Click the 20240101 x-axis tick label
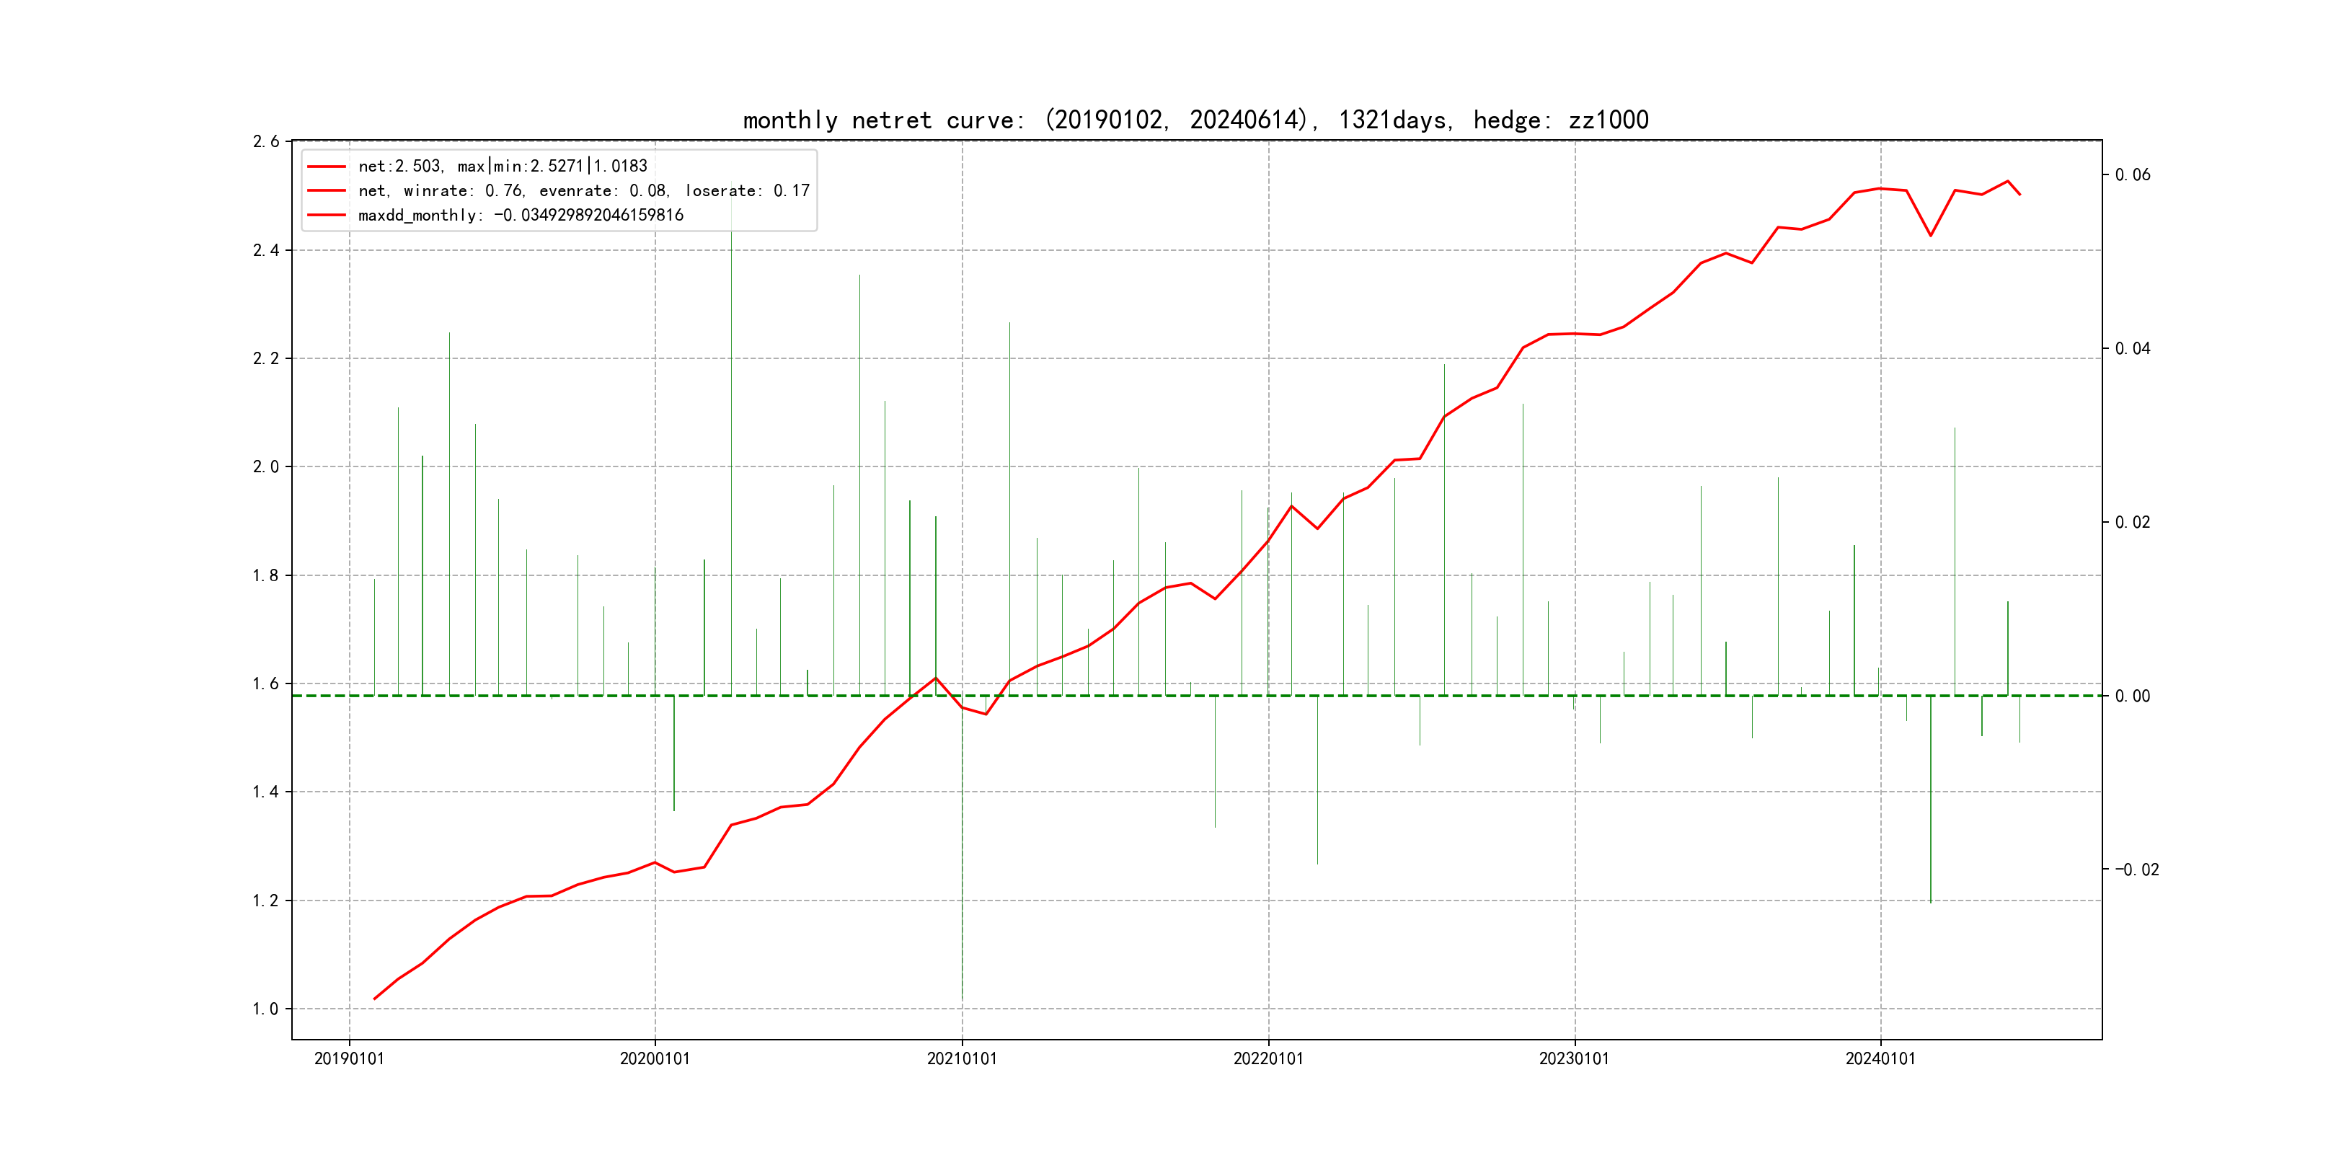2336x1168 pixels. tap(1880, 1058)
